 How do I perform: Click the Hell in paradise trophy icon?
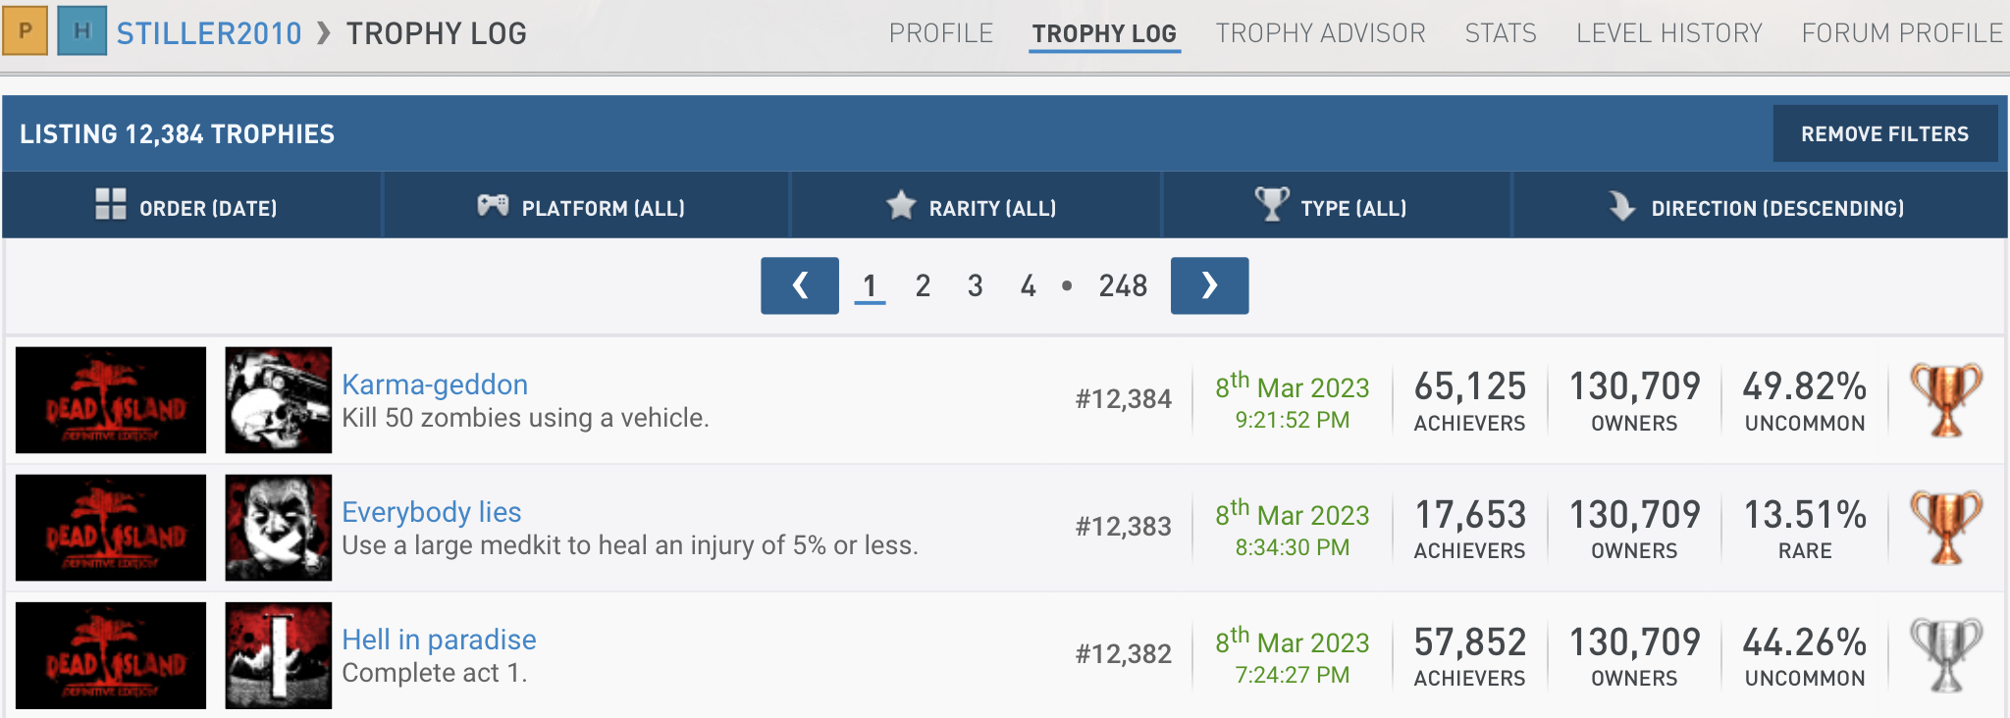click(278, 654)
